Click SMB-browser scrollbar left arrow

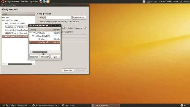[x=30, y=52]
